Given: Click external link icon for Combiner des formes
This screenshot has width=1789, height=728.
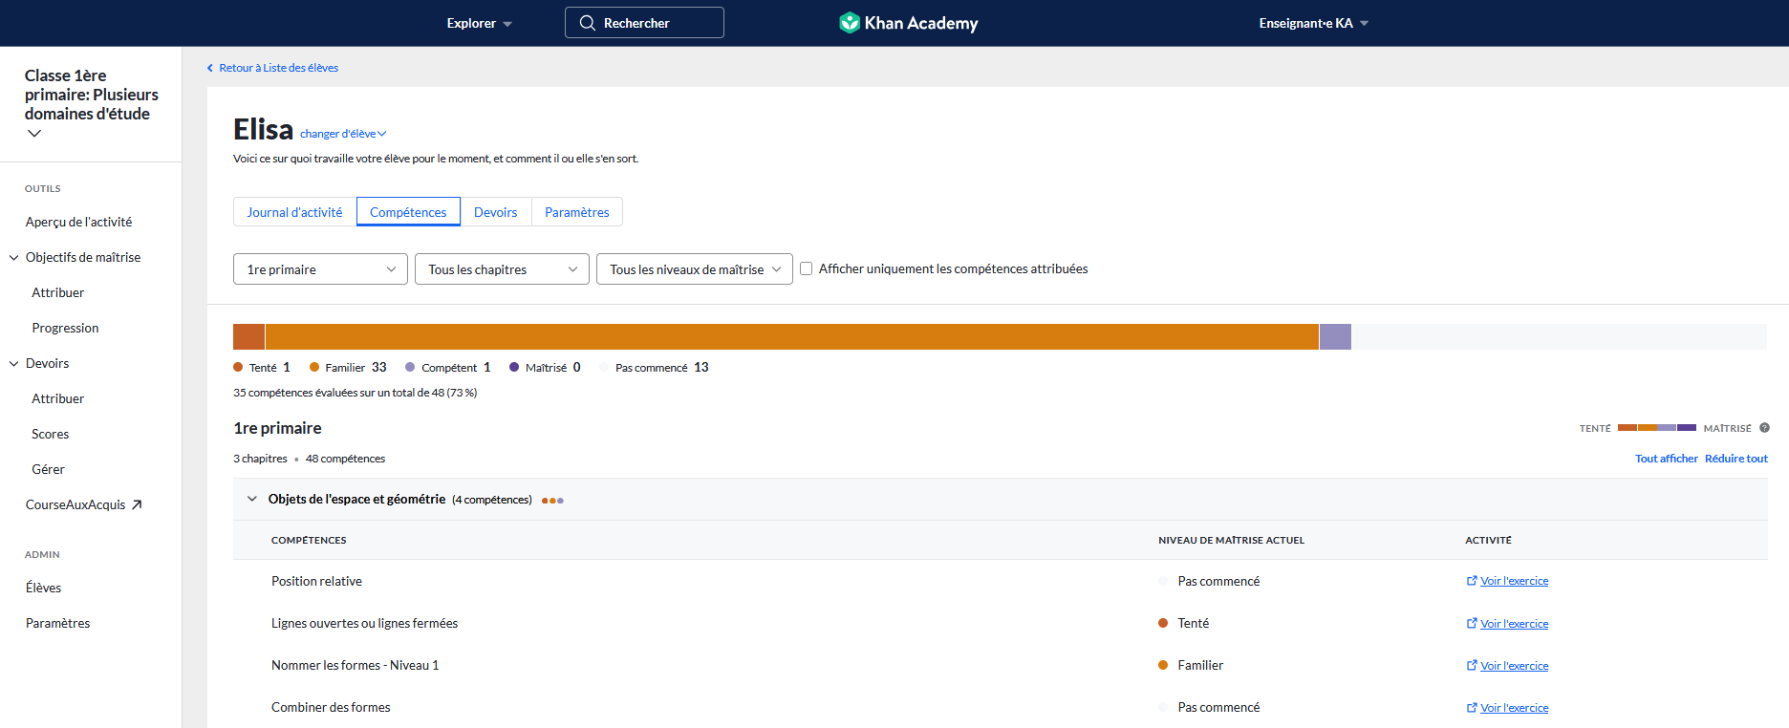Looking at the screenshot, I should (x=1472, y=707).
